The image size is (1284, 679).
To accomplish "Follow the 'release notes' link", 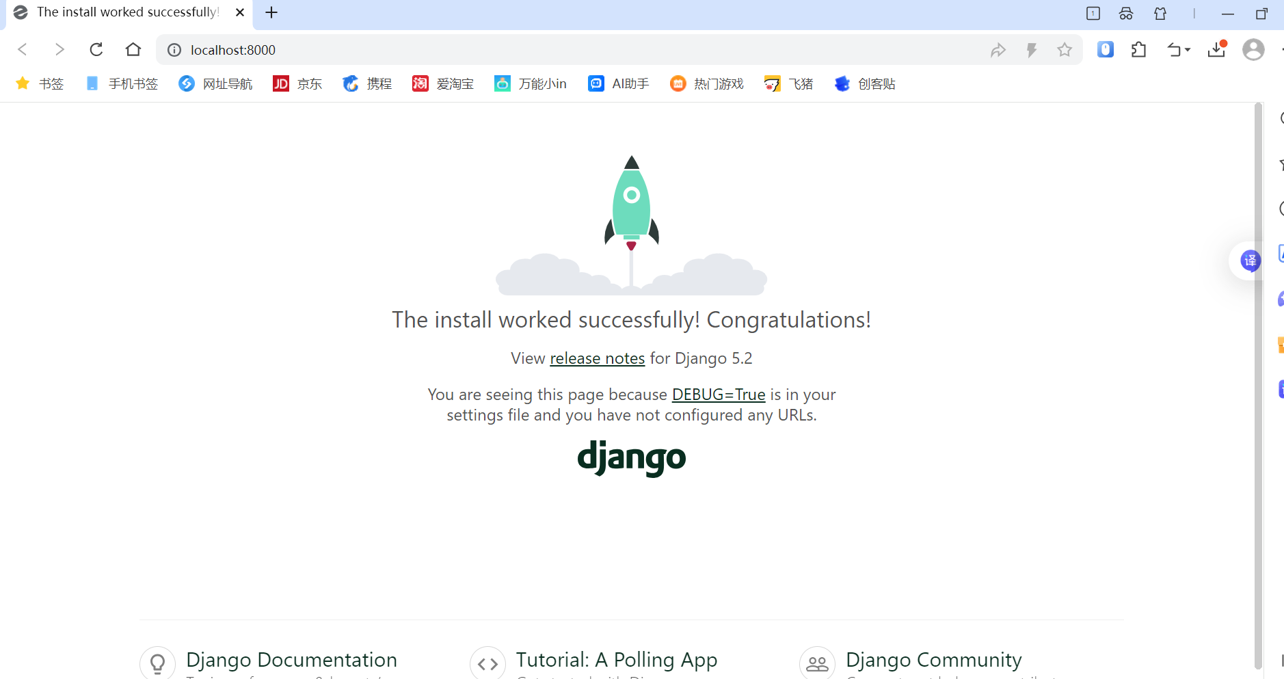I will pos(597,358).
